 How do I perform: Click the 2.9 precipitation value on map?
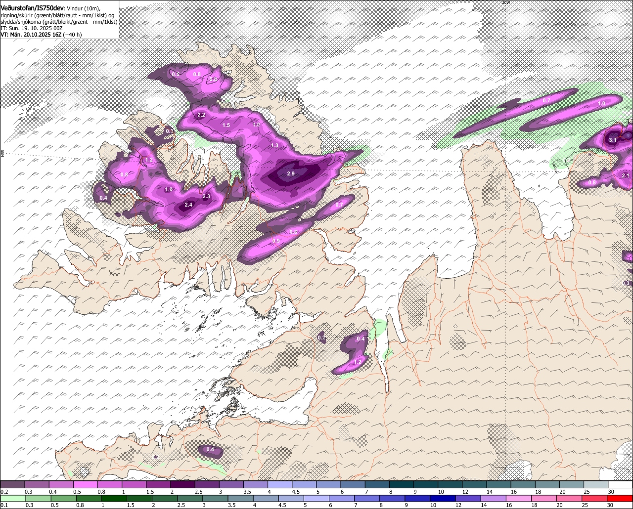(x=290, y=174)
